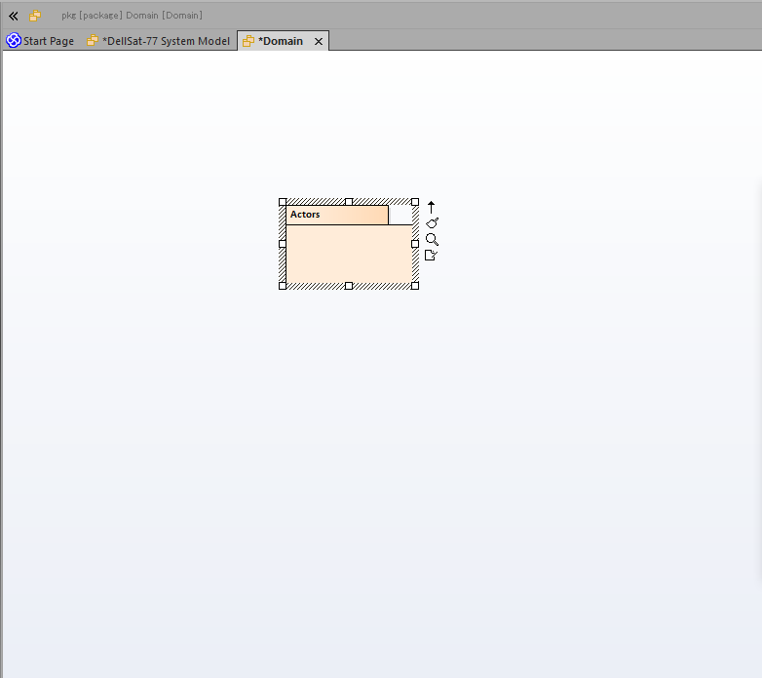The image size is (762, 678).
Task: Close the Domain tab
Action: [319, 41]
